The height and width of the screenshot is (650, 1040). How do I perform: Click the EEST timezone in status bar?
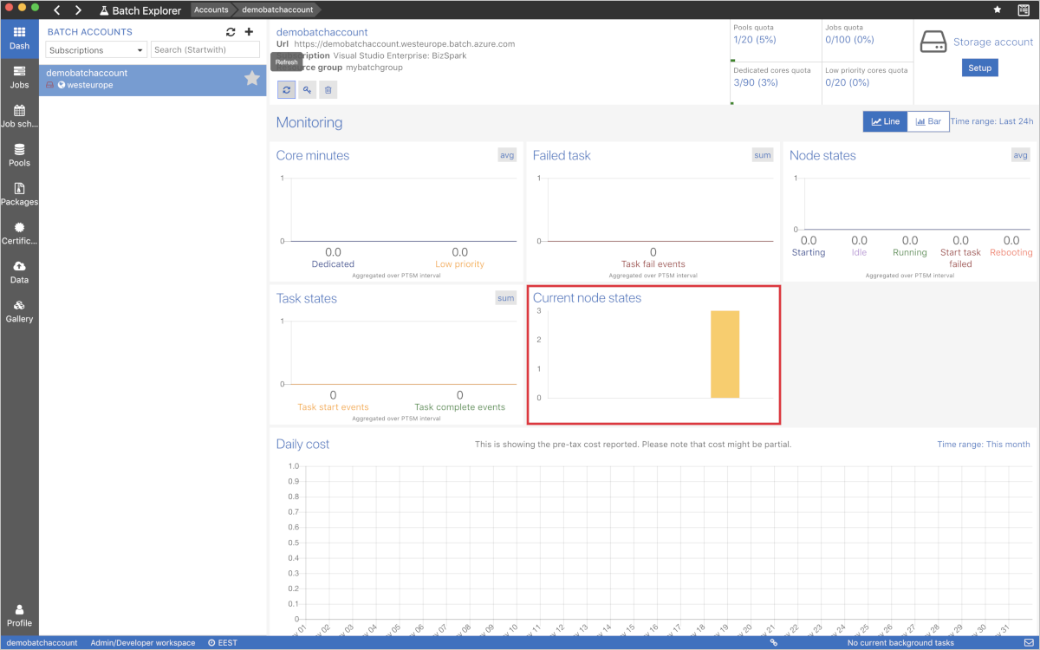[223, 643]
